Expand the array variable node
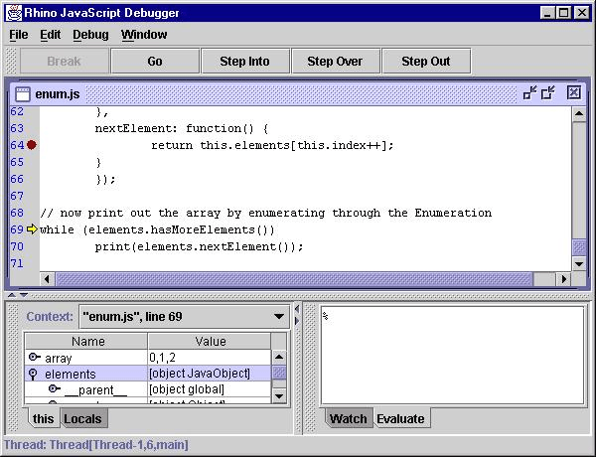The image size is (596, 457). (x=34, y=358)
